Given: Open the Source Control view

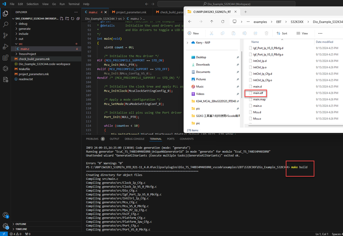Looking at the screenshot, I should pyautogui.click(x=5, y=35).
